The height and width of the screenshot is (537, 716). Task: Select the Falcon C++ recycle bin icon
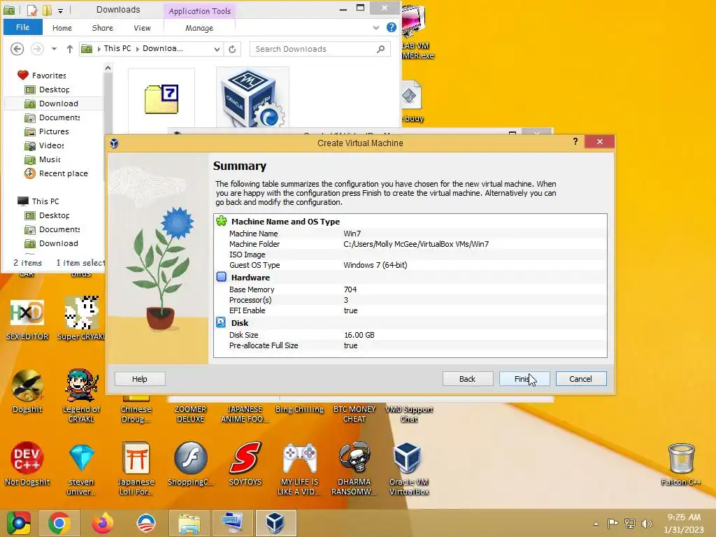point(681,464)
